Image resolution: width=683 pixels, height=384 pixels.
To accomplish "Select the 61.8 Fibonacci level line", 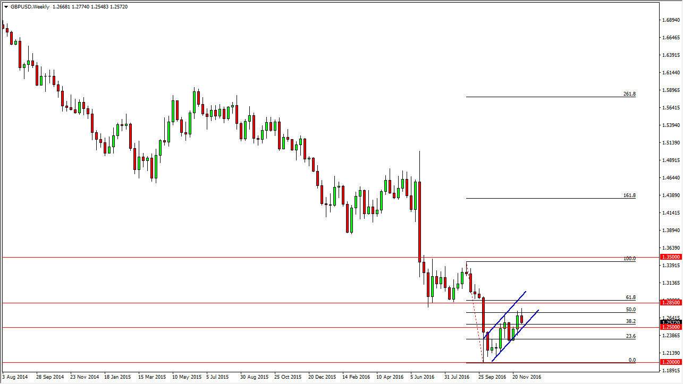I will (x=558, y=300).
